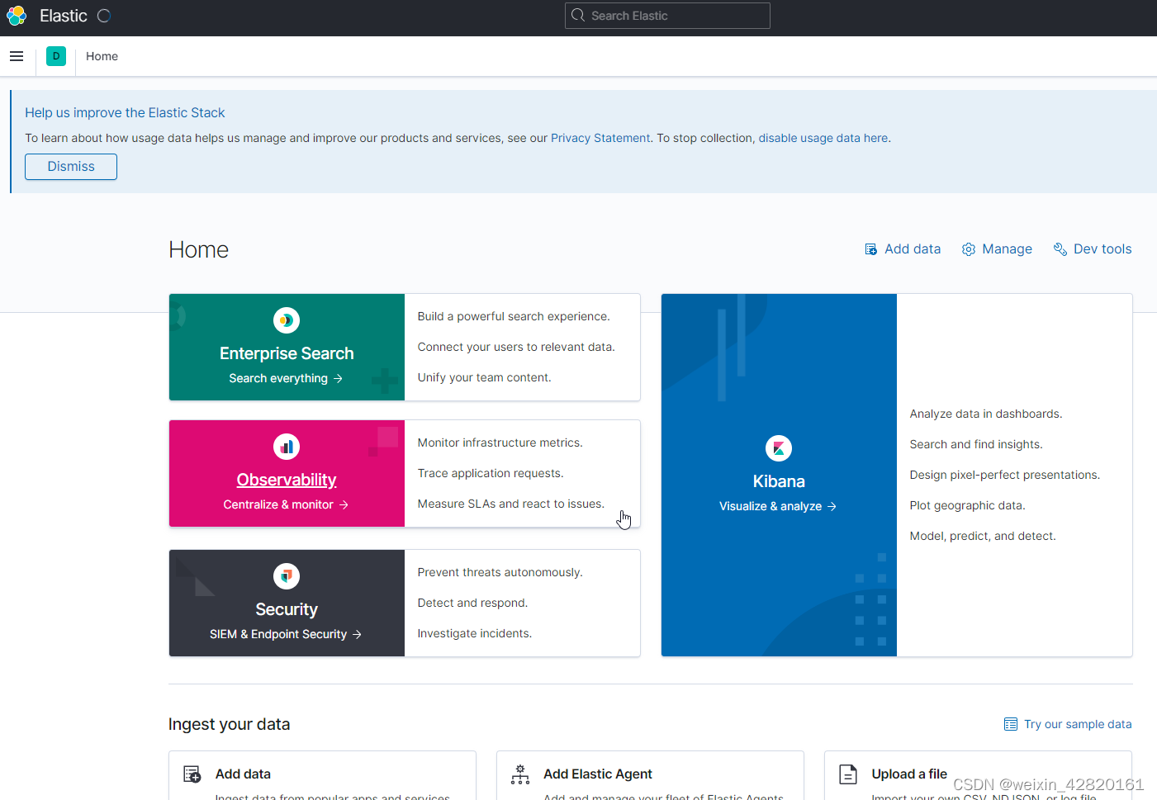Click the Security shield icon
This screenshot has width=1157, height=800.
point(286,576)
